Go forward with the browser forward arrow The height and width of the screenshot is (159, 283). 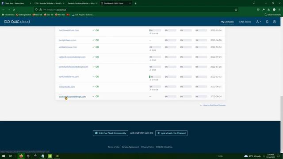tap(9, 10)
